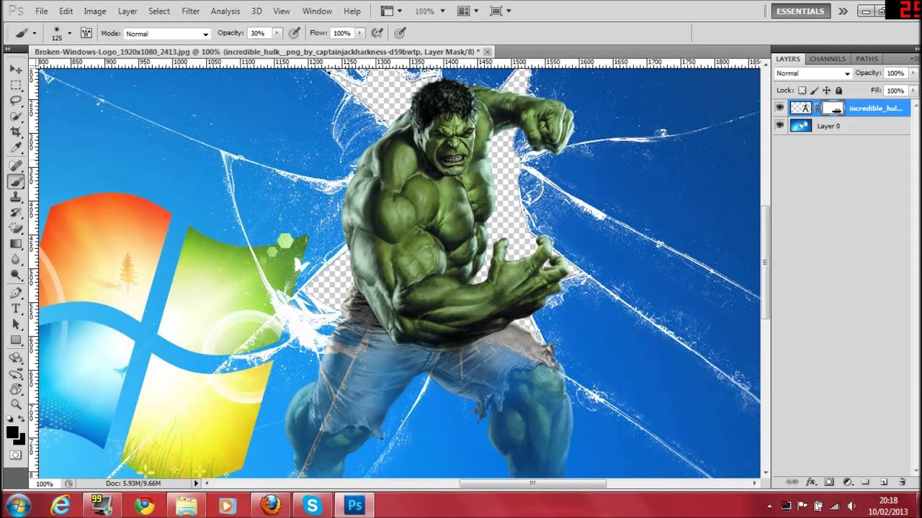Switch to the Channels tab

(x=827, y=59)
